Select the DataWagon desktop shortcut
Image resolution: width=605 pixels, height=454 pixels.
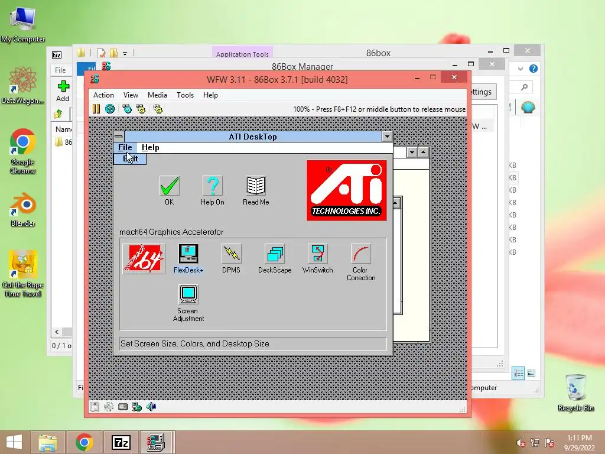click(x=23, y=85)
